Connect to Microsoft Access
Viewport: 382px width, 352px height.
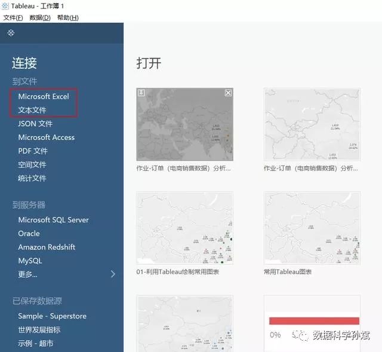click(47, 137)
